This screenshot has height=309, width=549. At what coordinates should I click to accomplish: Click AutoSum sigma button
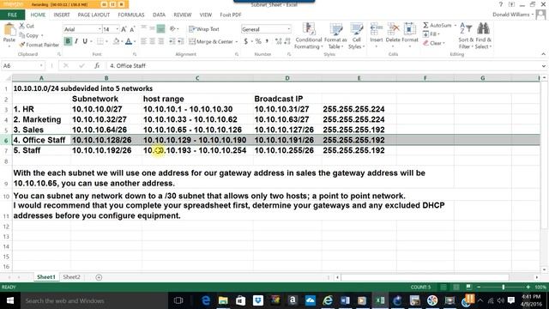point(437,25)
